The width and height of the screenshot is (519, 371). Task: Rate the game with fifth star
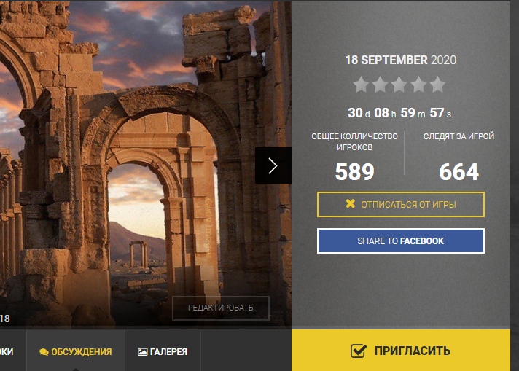437,85
